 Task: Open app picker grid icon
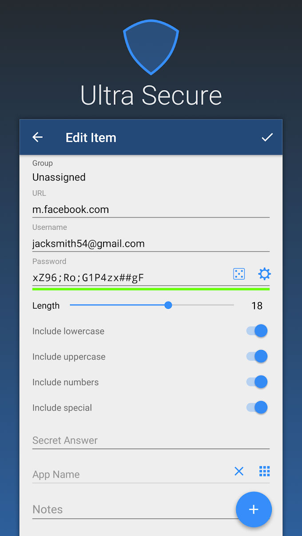tap(265, 471)
